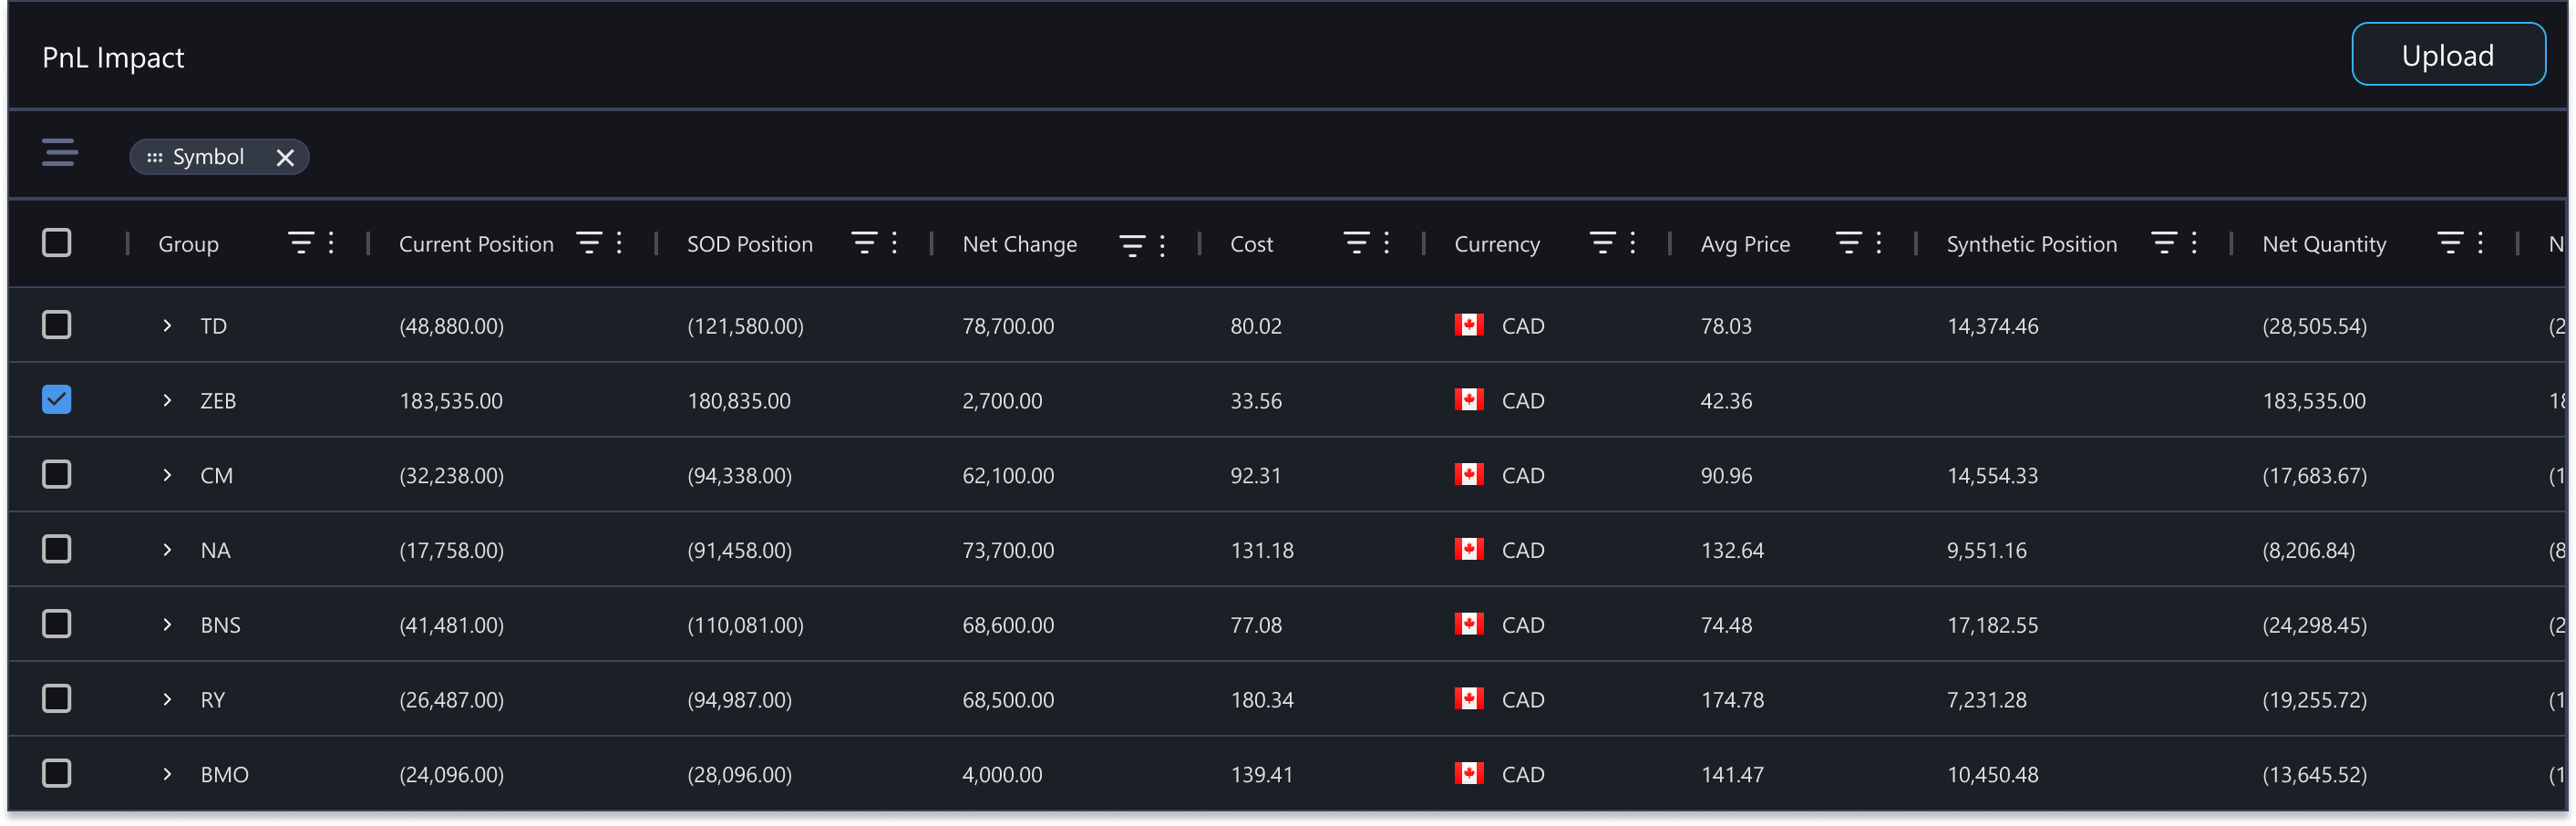The width and height of the screenshot is (2576, 826).
Task: Open the Cost column filter
Action: [1356, 242]
